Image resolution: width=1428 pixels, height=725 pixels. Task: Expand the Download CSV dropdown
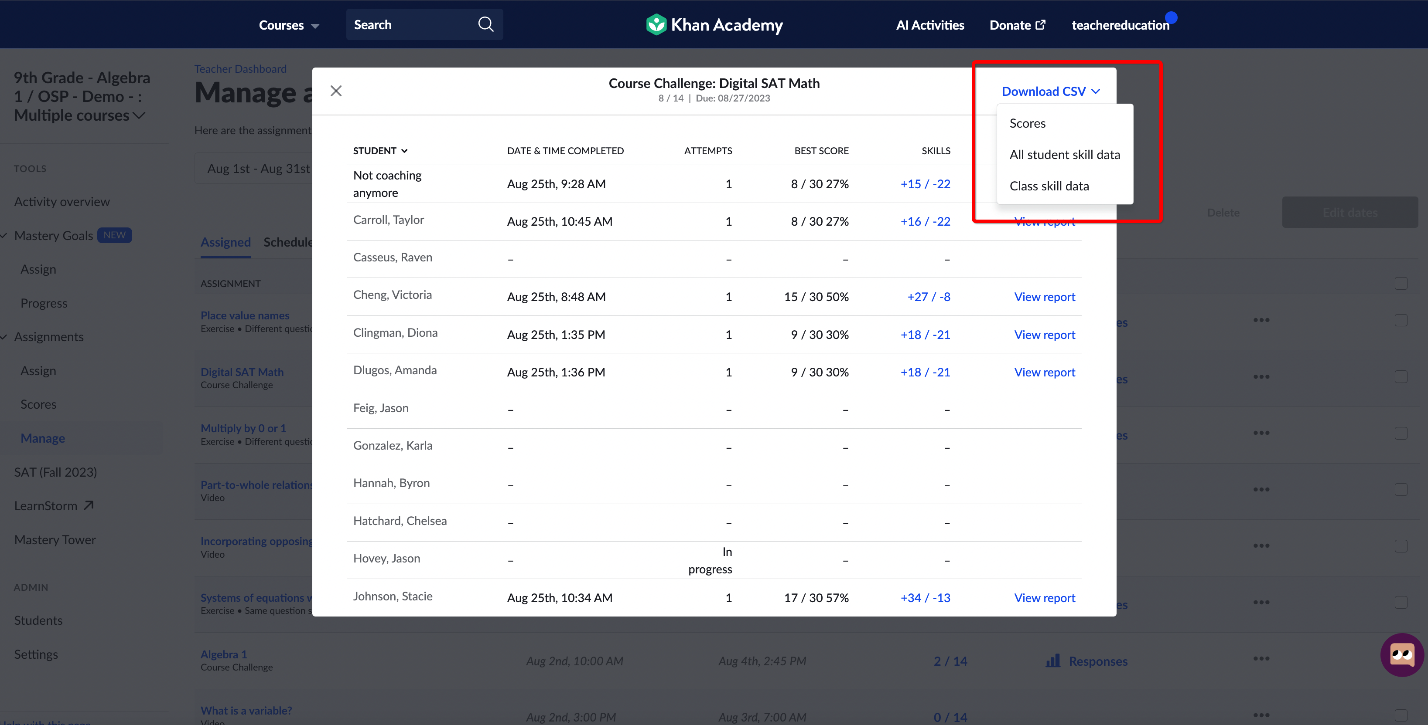[x=1050, y=91]
